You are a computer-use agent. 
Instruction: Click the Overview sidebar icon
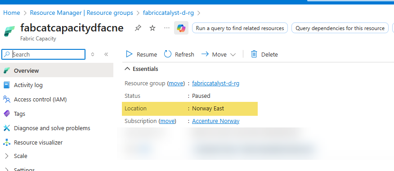click(7, 71)
